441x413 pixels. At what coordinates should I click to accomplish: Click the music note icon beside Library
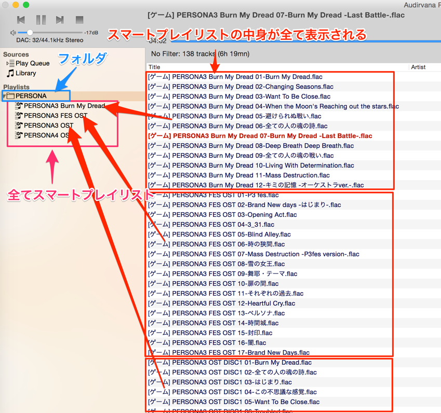point(9,73)
